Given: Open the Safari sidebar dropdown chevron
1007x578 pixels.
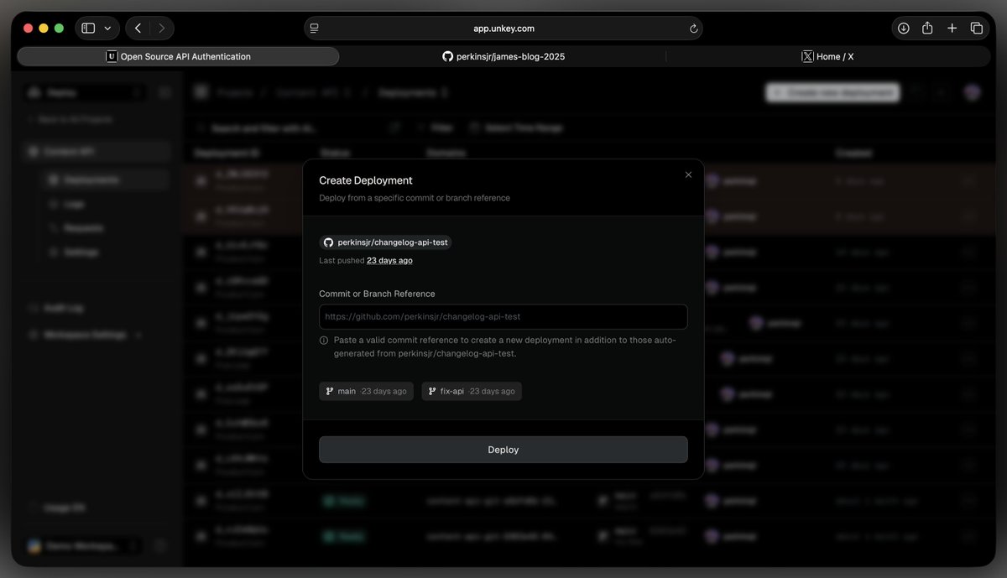Looking at the screenshot, I should click(x=107, y=28).
